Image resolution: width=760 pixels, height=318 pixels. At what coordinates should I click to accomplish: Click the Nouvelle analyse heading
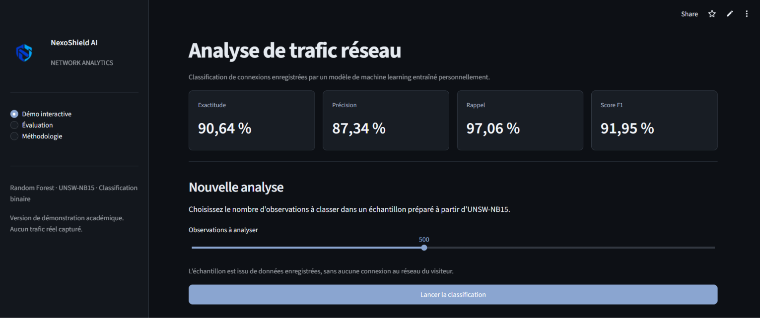click(x=236, y=187)
